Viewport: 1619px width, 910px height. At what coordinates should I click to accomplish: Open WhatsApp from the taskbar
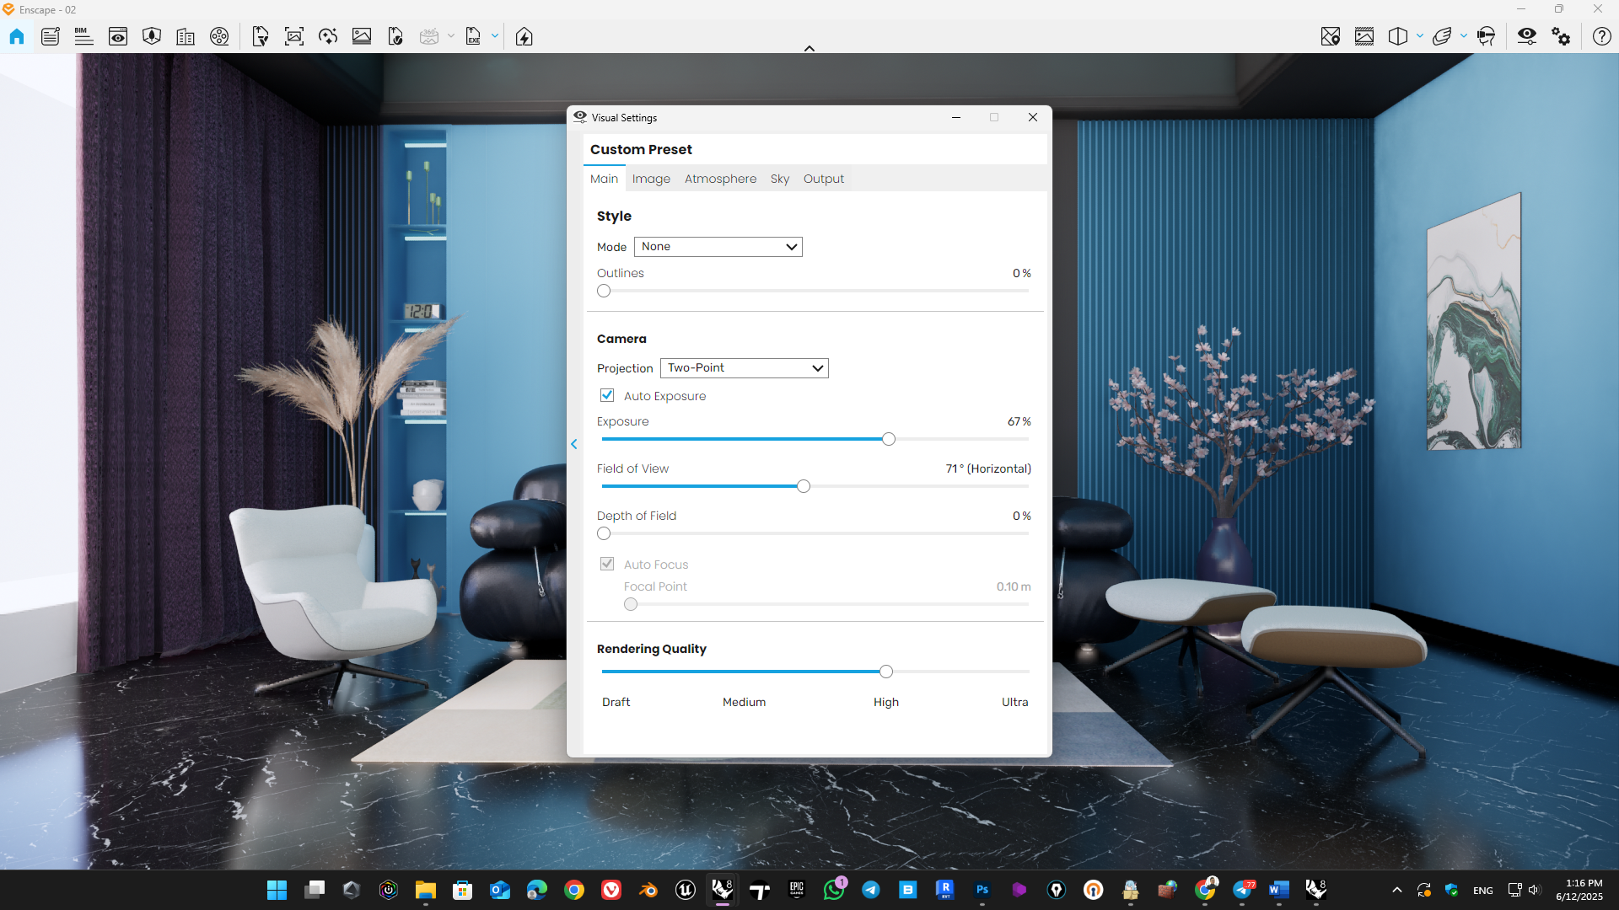pos(834,890)
